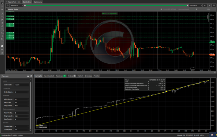The height and width of the screenshot is (137, 217).
Task: Open the Ereignisse tab
Action: pyautogui.click(x=89, y=76)
